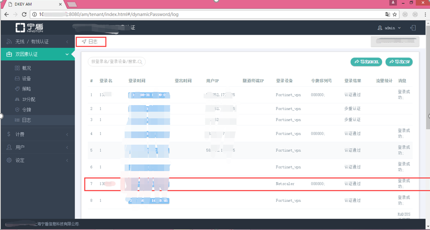
Task: Open 设备 in the sidebar
Action: click(27, 79)
